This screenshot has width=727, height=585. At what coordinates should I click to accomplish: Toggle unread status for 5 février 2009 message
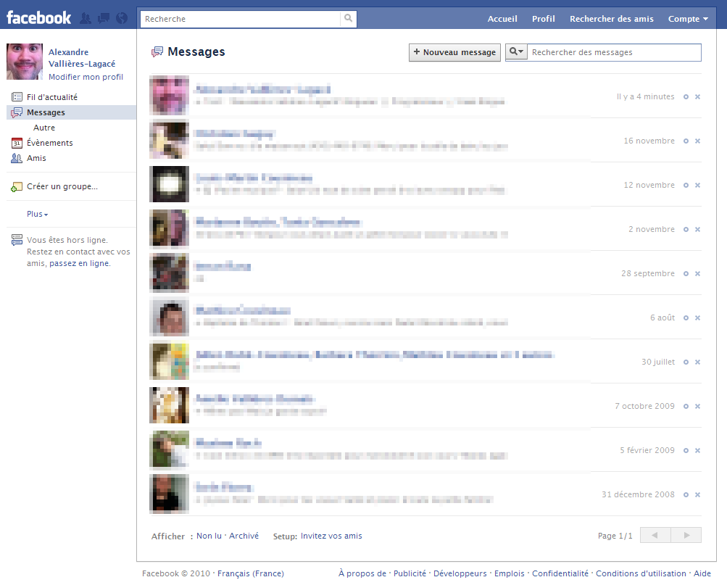(x=686, y=451)
